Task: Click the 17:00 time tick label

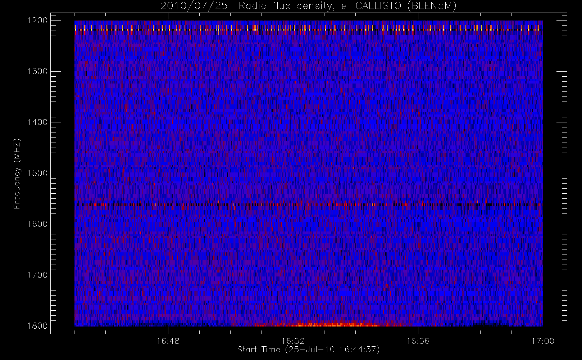Action: coord(543,341)
